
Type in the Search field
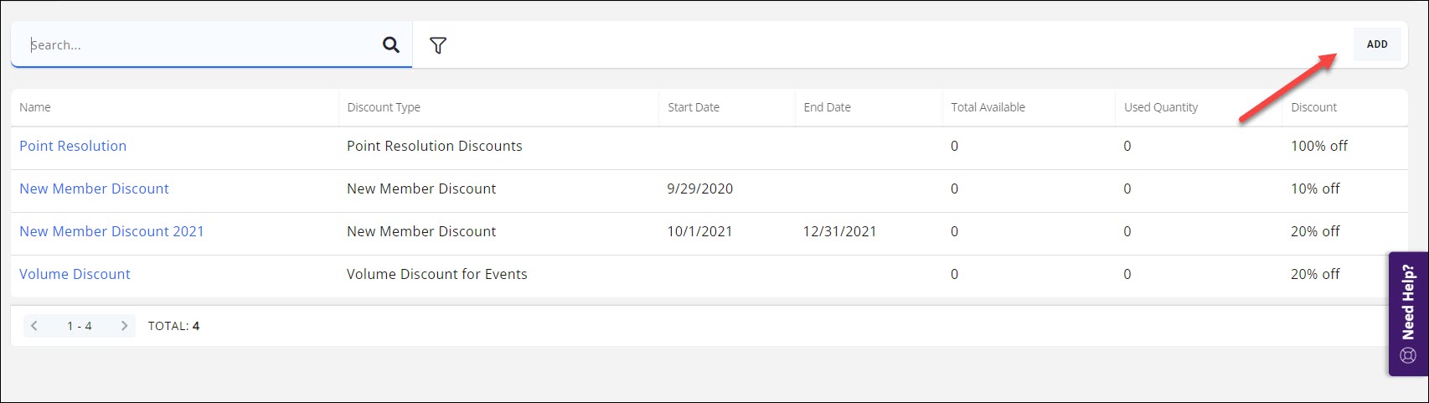201,45
